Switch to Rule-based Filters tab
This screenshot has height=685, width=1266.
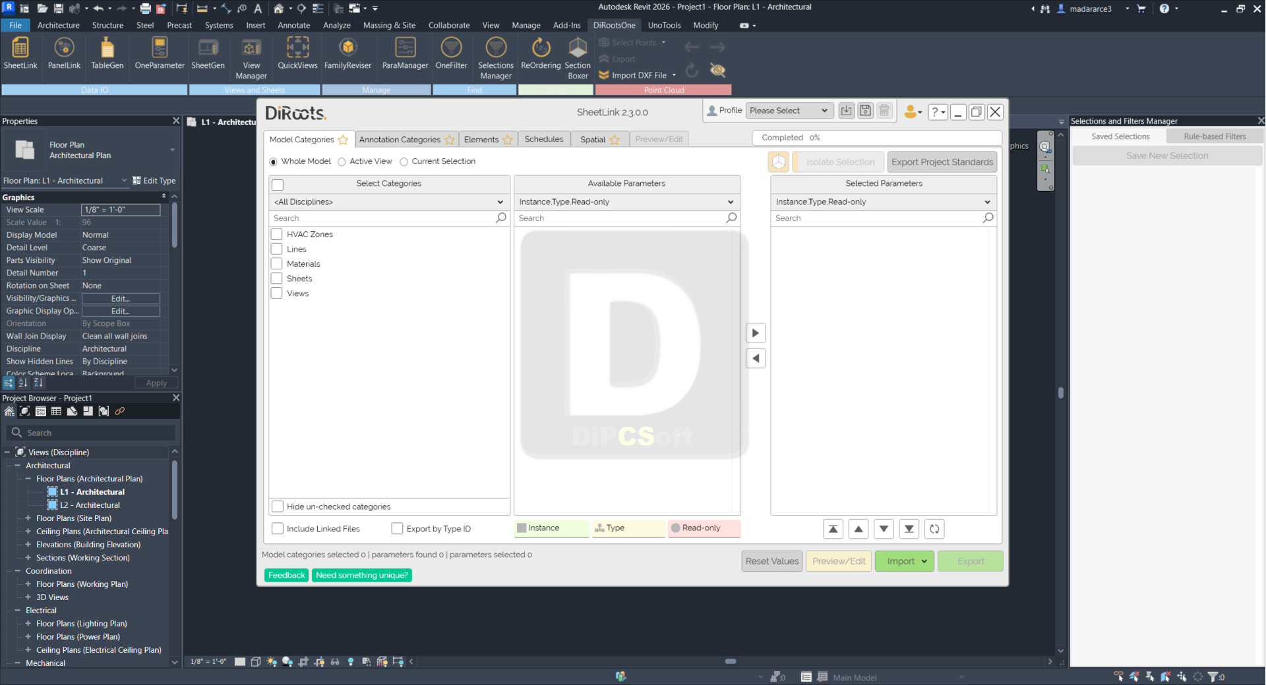point(1215,136)
